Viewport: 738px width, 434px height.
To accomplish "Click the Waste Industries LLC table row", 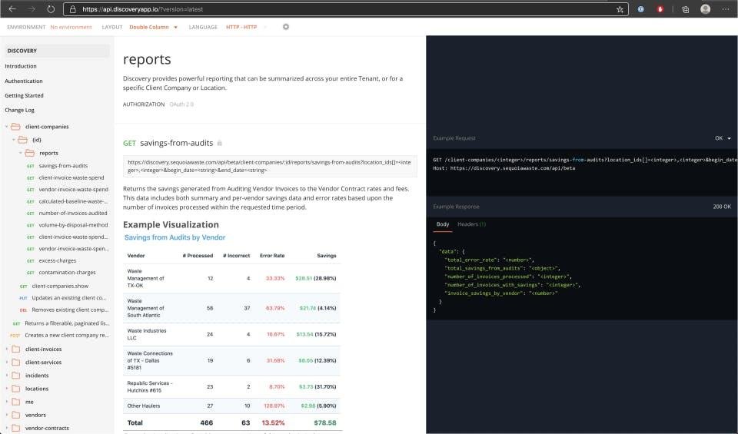I will [231, 334].
